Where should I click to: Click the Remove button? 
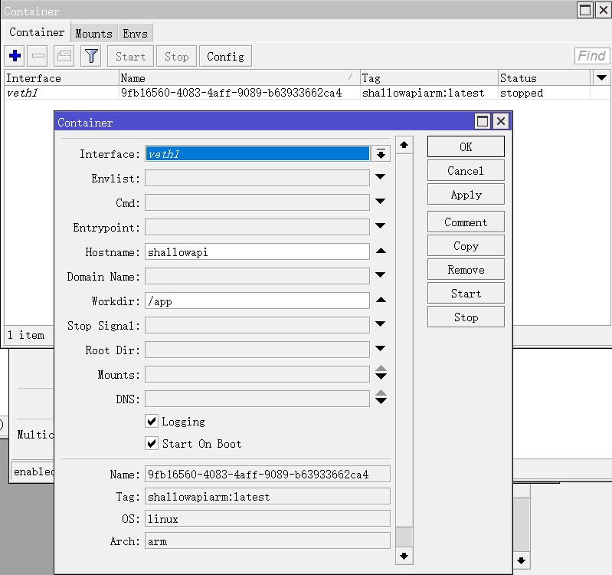click(466, 270)
